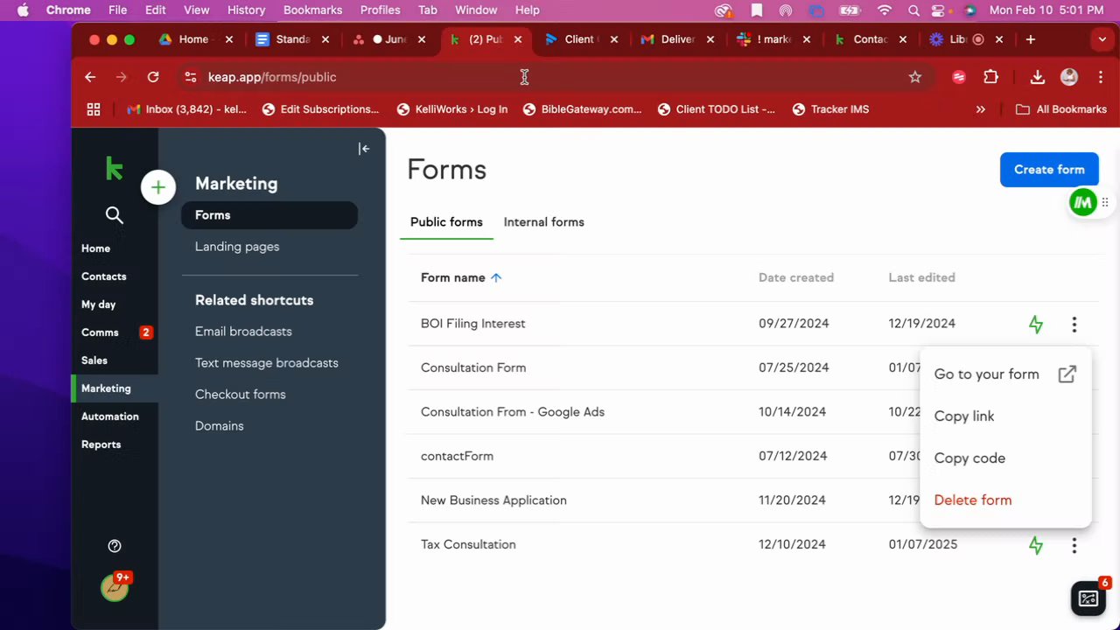This screenshot has height=630, width=1120.
Task: Select the Public forms tab
Action: (x=446, y=222)
